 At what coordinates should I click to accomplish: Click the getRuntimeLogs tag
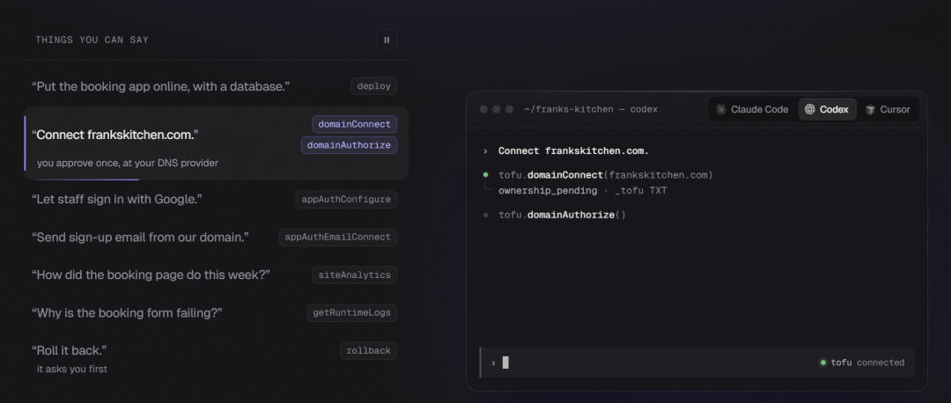tap(351, 313)
